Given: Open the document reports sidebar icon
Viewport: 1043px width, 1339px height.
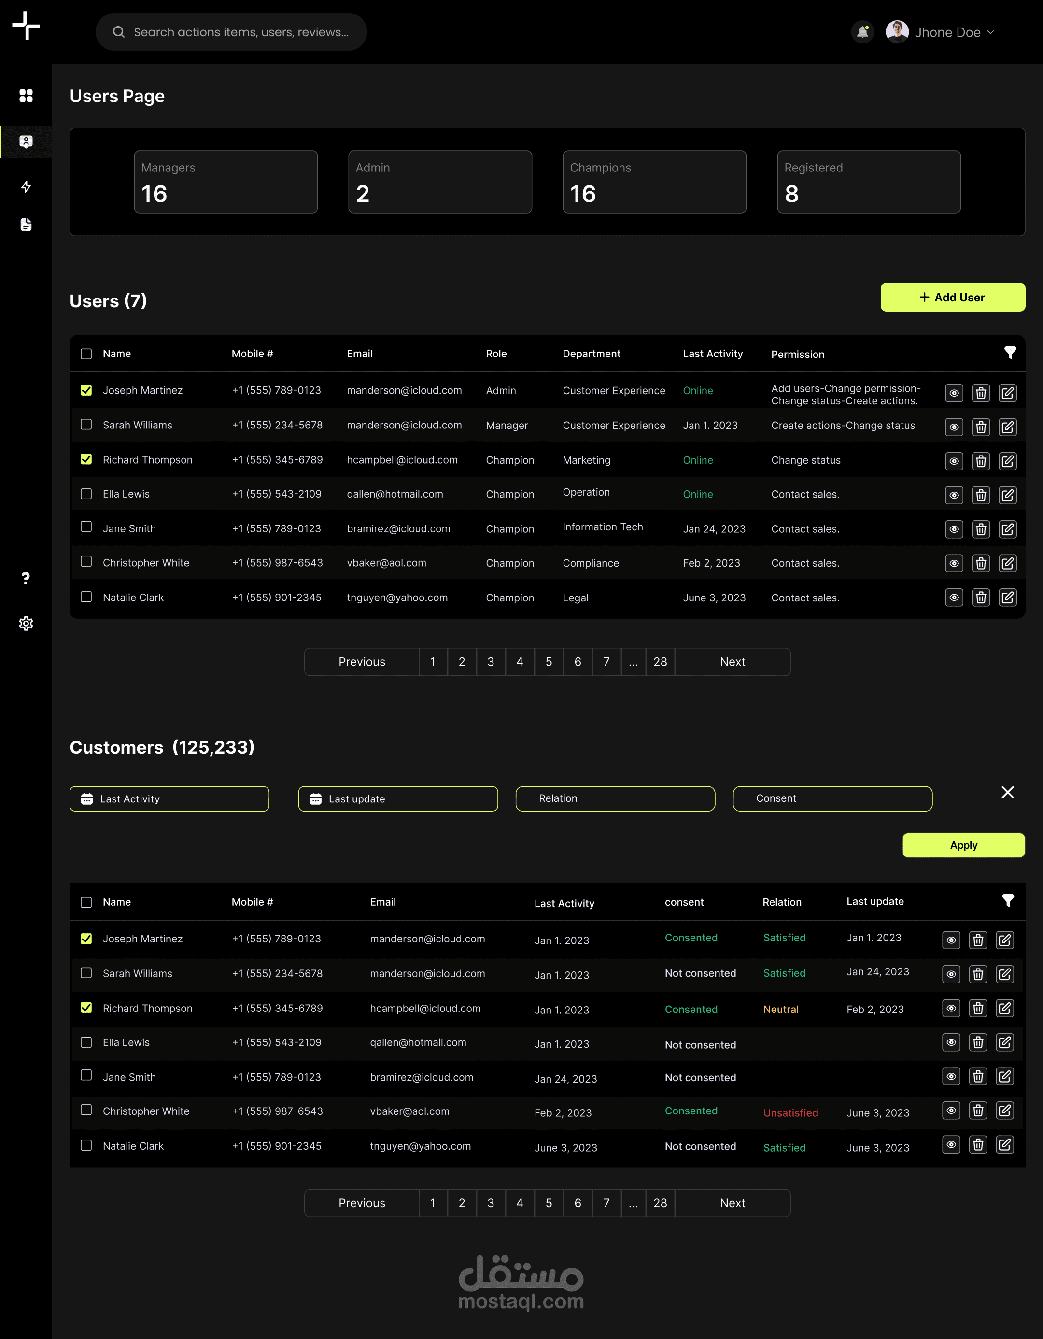Looking at the screenshot, I should click(x=26, y=225).
